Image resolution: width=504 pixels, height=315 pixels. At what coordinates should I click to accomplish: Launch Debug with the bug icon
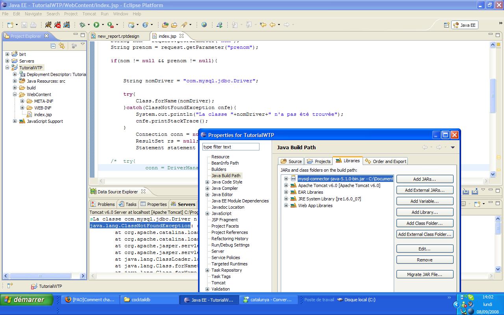pyautogui.click(x=82, y=25)
